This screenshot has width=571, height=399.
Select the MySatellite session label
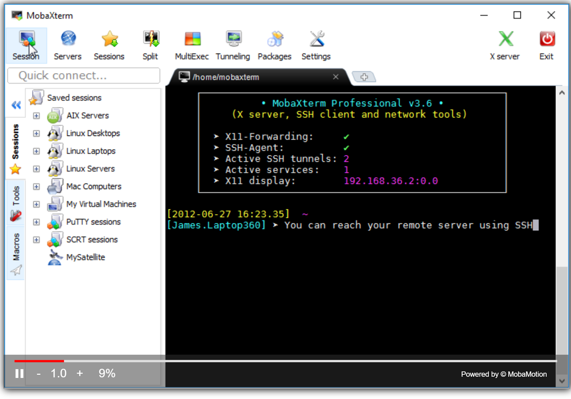pyautogui.click(x=86, y=257)
